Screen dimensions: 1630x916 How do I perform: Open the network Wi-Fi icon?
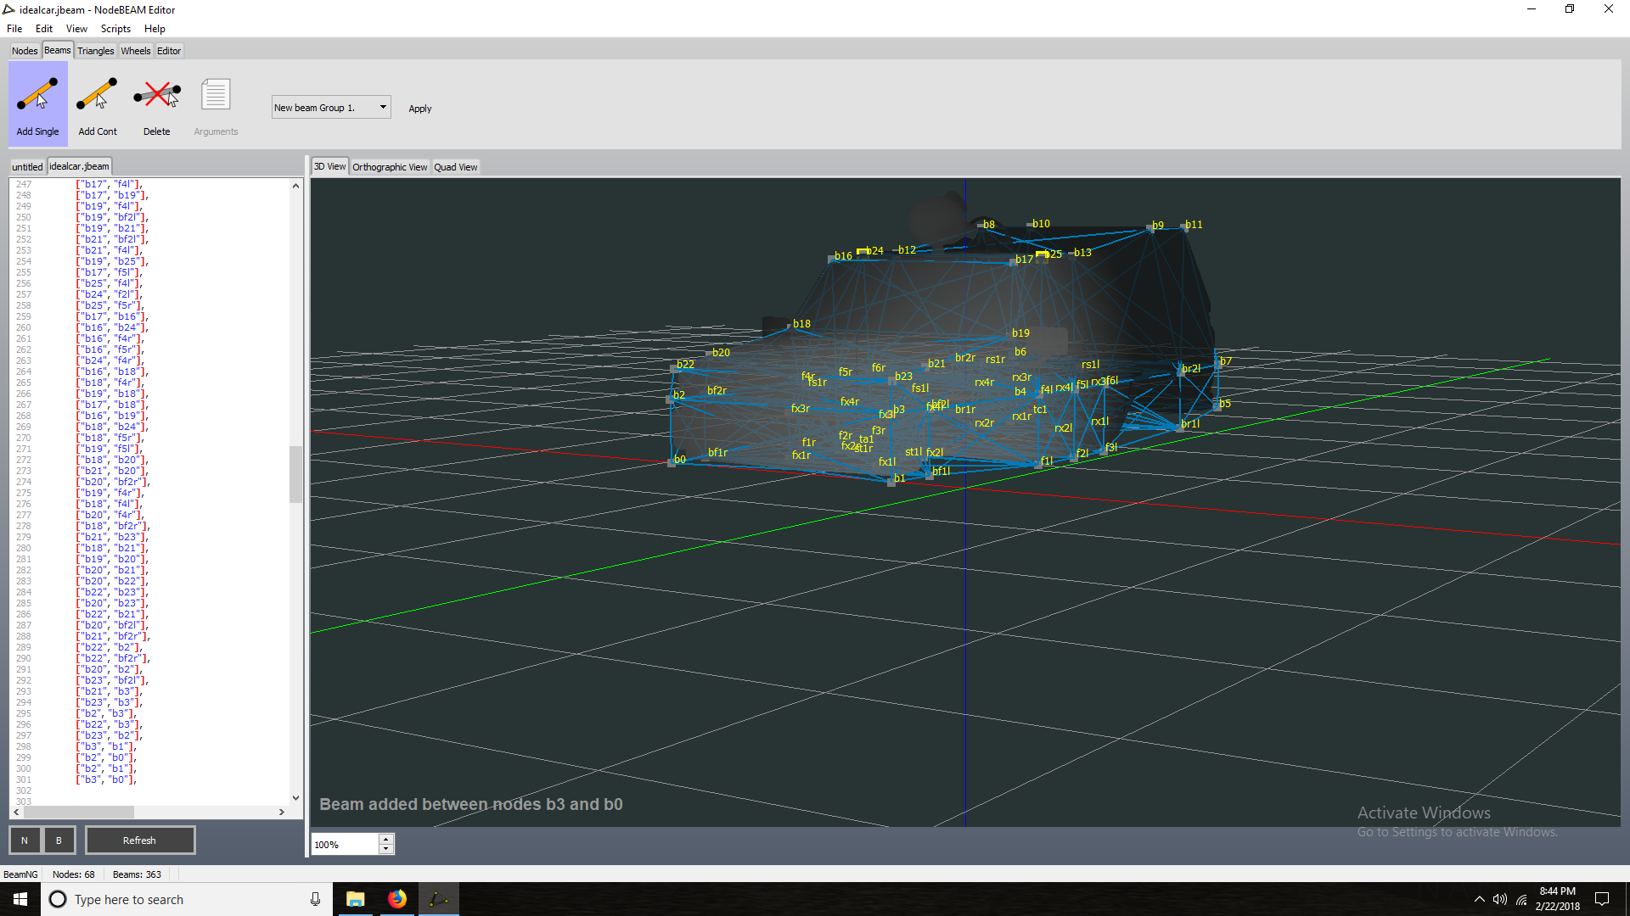[x=1521, y=899]
